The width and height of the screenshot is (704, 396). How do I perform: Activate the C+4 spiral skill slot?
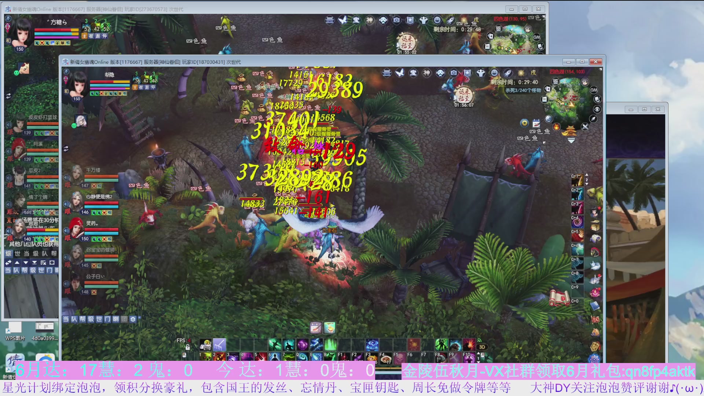577,222
